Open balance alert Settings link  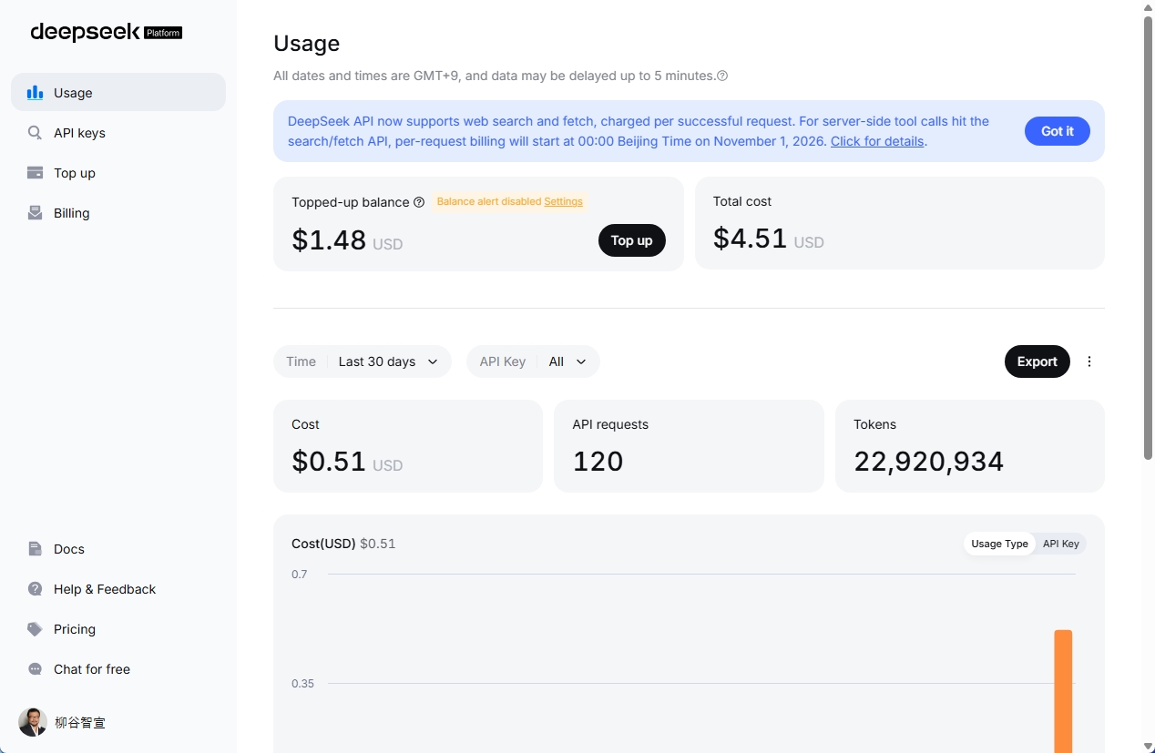(563, 201)
